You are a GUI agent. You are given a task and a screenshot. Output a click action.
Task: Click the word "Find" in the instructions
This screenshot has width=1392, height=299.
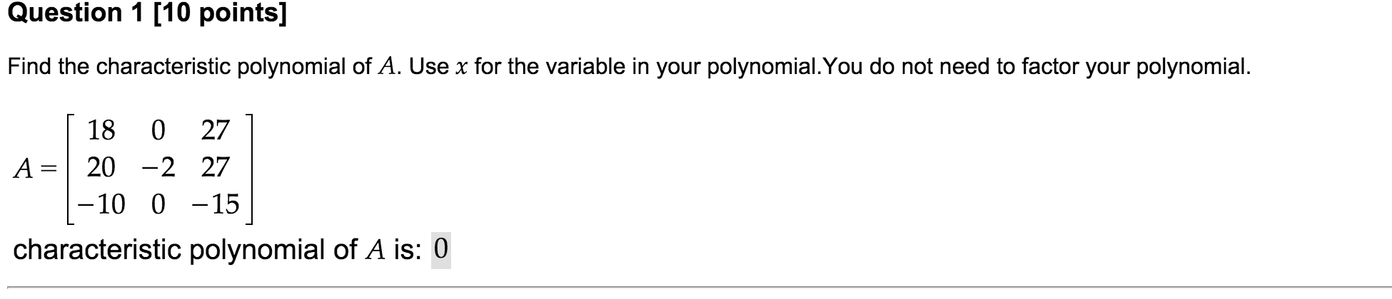click(x=30, y=67)
